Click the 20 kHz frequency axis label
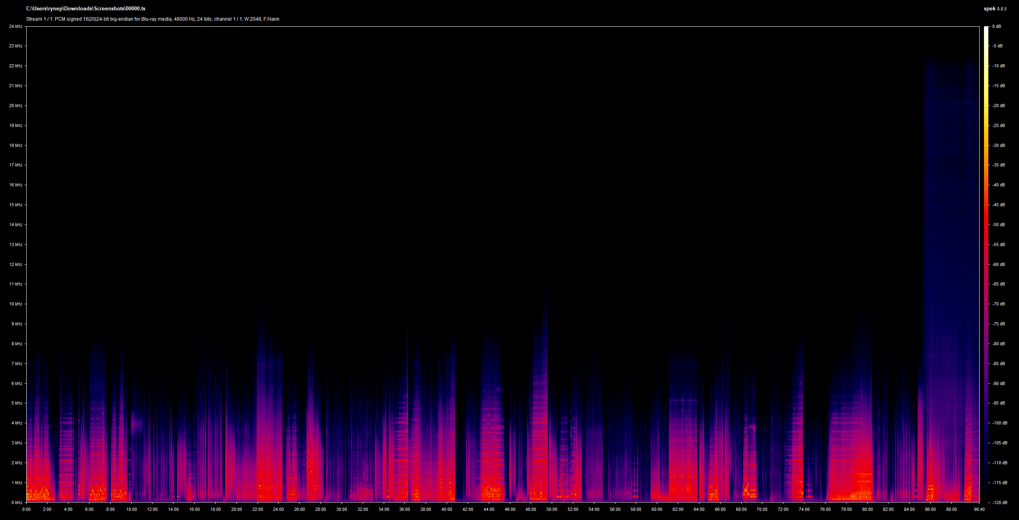The width and height of the screenshot is (1019, 520). (x=16, y=106)
